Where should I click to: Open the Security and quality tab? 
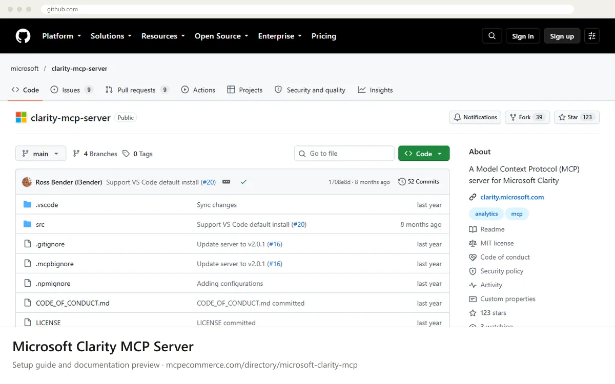(x=310, y=90)
